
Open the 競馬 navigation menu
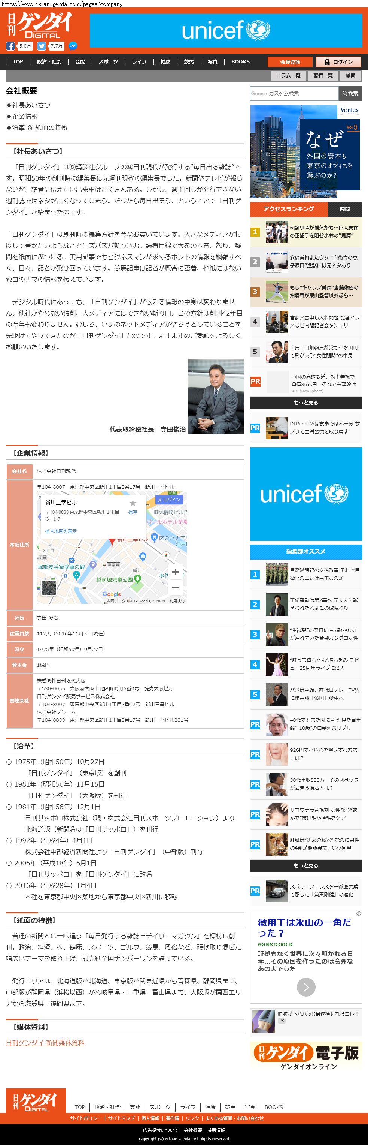coord(189,62)
